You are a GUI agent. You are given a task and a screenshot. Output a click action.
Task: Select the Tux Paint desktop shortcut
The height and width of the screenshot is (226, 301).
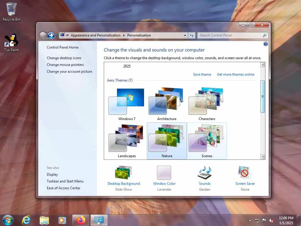click(x=11, y=42)
